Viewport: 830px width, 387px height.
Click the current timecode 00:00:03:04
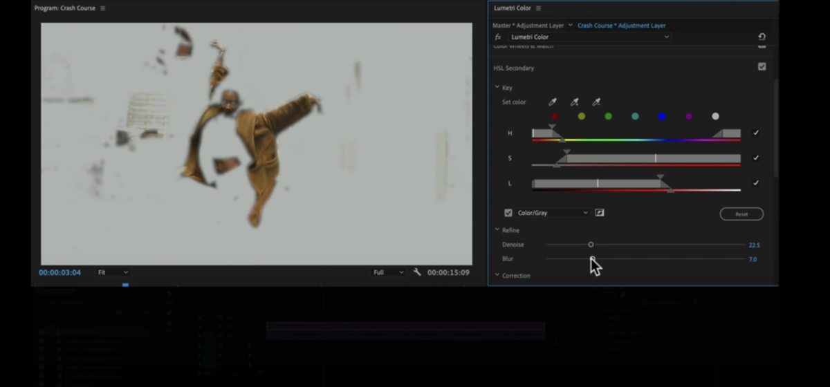(59, 272)
